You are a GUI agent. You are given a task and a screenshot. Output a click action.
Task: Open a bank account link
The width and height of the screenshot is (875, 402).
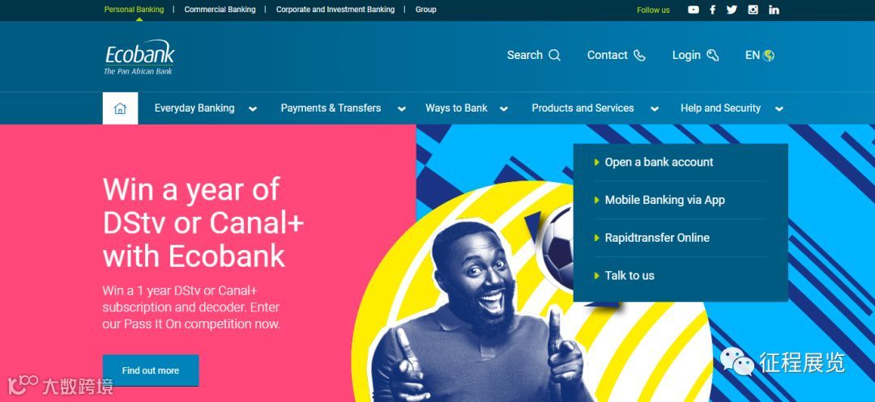pos(659,162)
